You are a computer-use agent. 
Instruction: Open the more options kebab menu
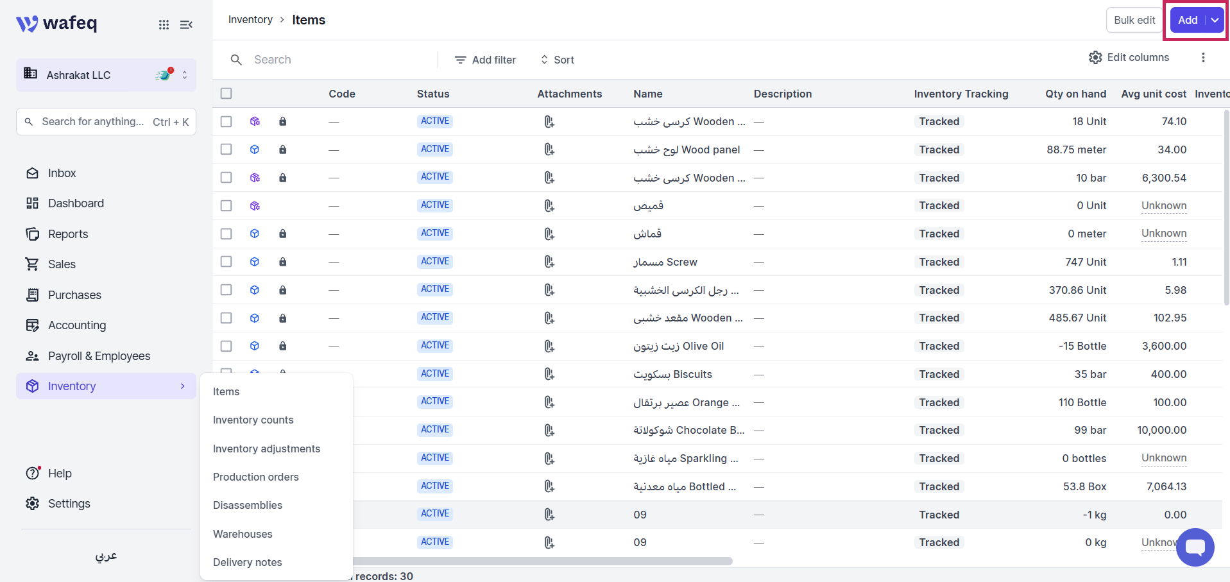[1203, 58]
